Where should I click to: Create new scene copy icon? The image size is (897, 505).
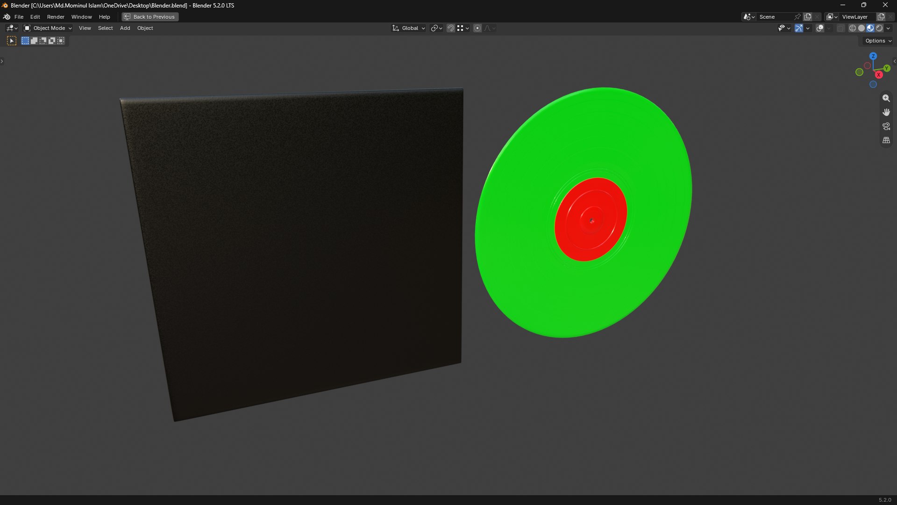tap(808, 17)
